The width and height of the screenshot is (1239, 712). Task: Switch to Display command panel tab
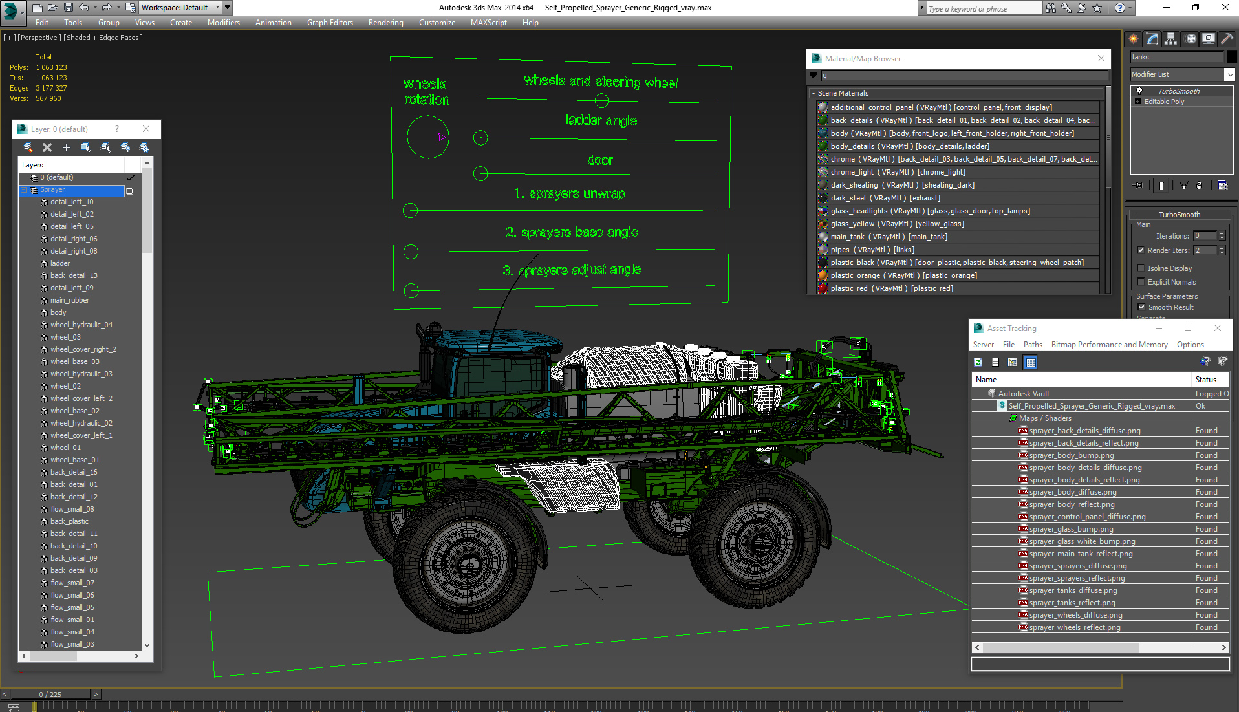click(x=1208, y=39)
